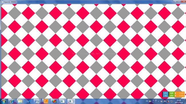The height and width of the screenshot is (104, 186).
Task: Click the blue bird taskbar app icon
Action: tap(29, 101)
